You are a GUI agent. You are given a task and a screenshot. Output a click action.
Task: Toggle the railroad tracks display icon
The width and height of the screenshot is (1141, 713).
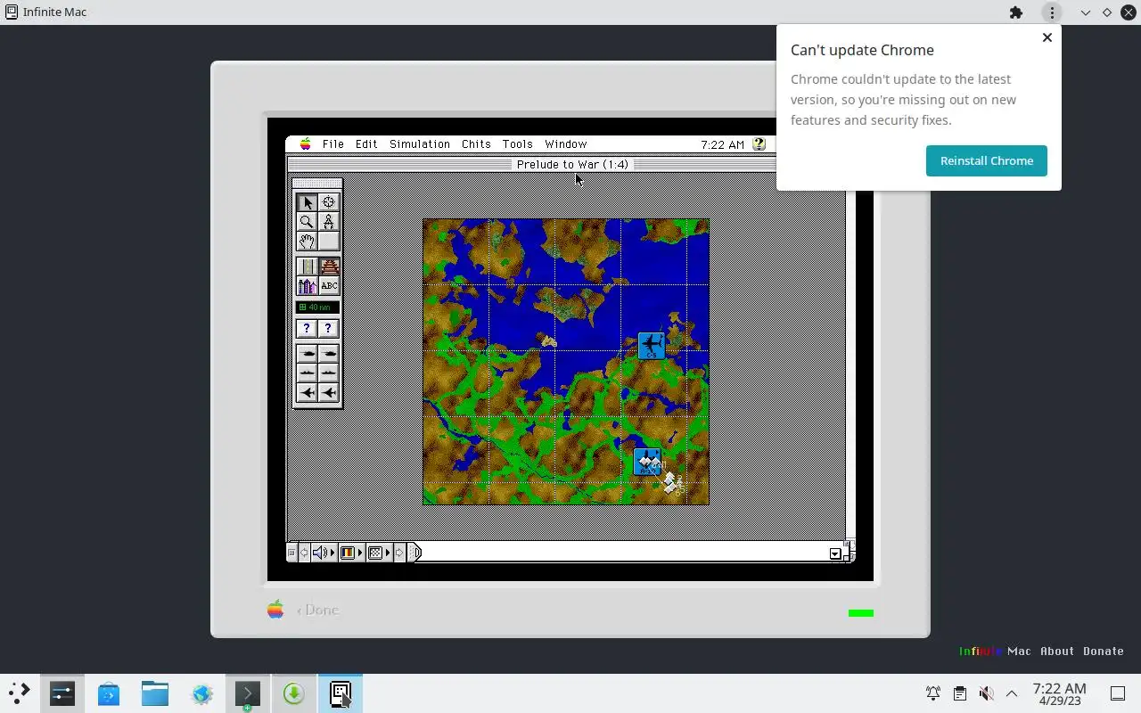pos(329,266)
